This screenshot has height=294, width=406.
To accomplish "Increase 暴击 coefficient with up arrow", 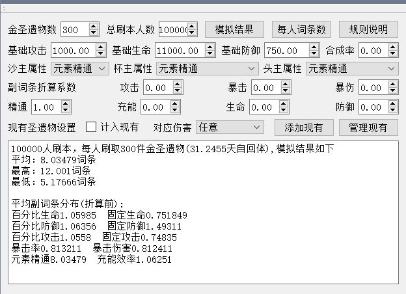I will coord(285,84).
